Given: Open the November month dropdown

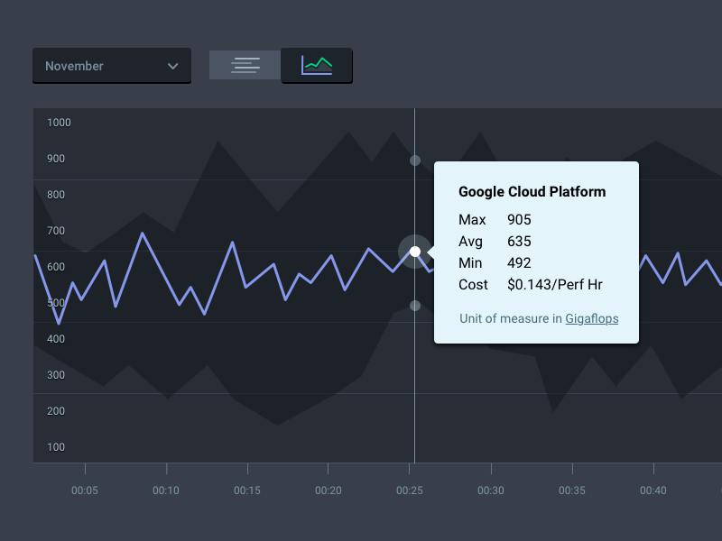Looking at the screenshot, I should [111, 66].
